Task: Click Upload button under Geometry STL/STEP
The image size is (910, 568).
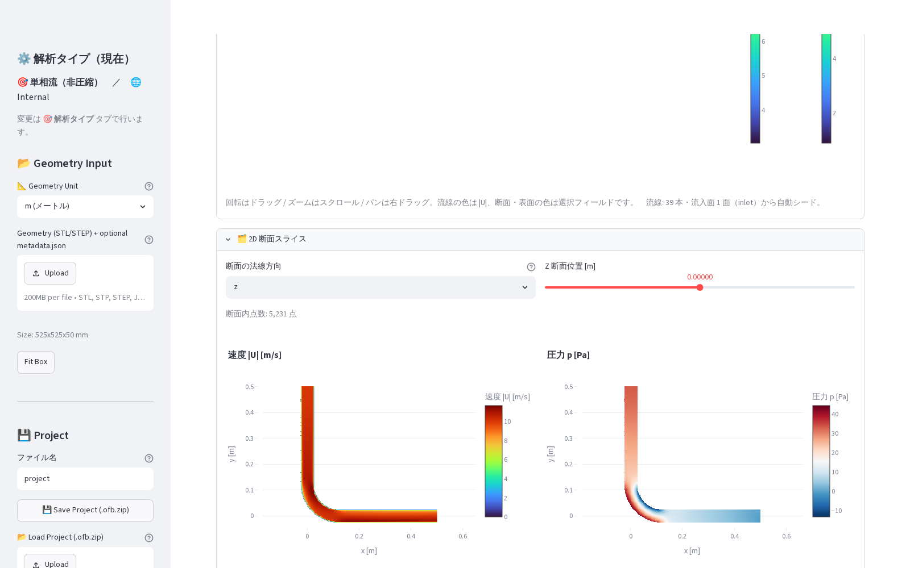Action: 50,273
